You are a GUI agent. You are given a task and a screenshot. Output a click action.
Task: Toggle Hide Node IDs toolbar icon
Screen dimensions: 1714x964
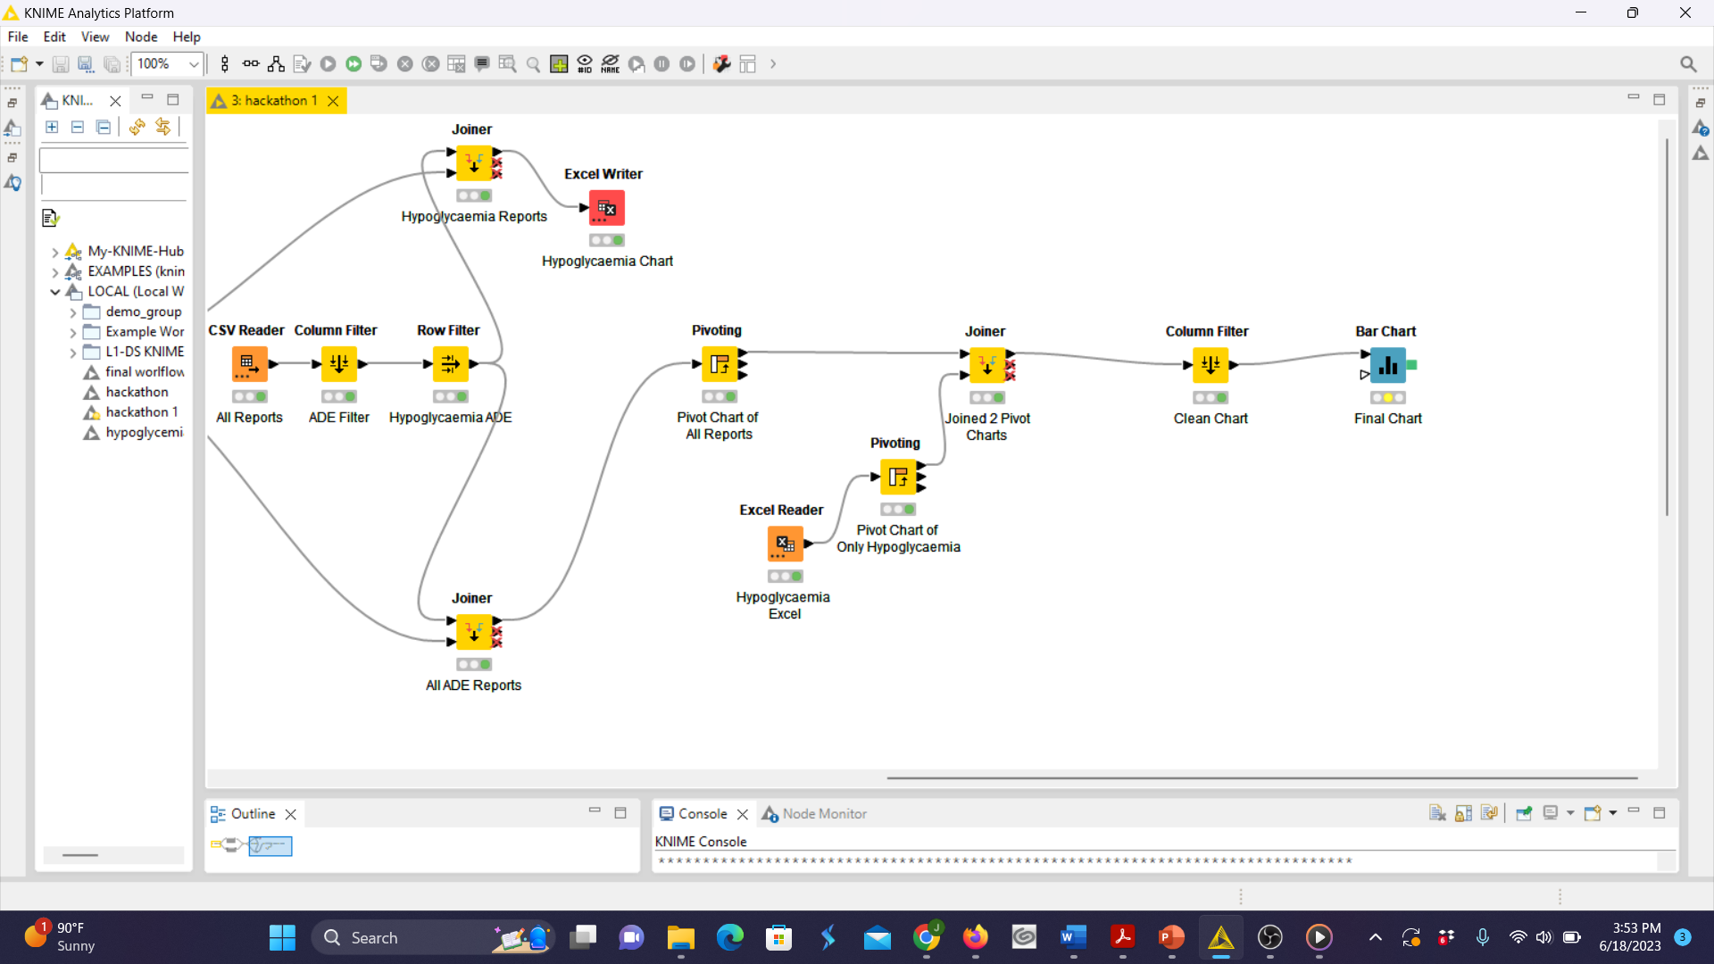click(x=585, y=64)
